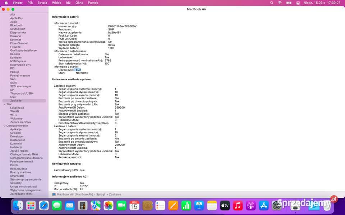The image size is (345, 215).
Task: Launch Safari from the Dock
Action: coord(44,206)
